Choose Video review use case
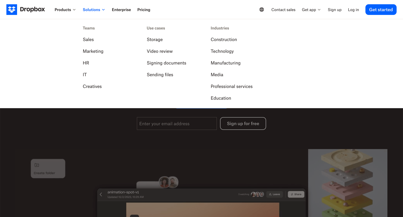This screenshot has height=217, width=403. point(160,51)
